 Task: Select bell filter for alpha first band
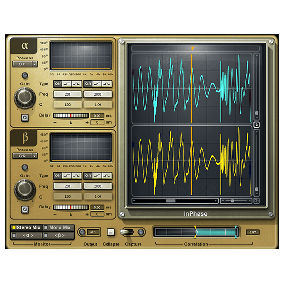(76, 84)
